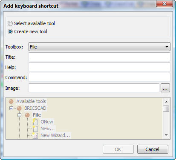Focus the Help text field

pyautogui.click(x=99, y=67)
